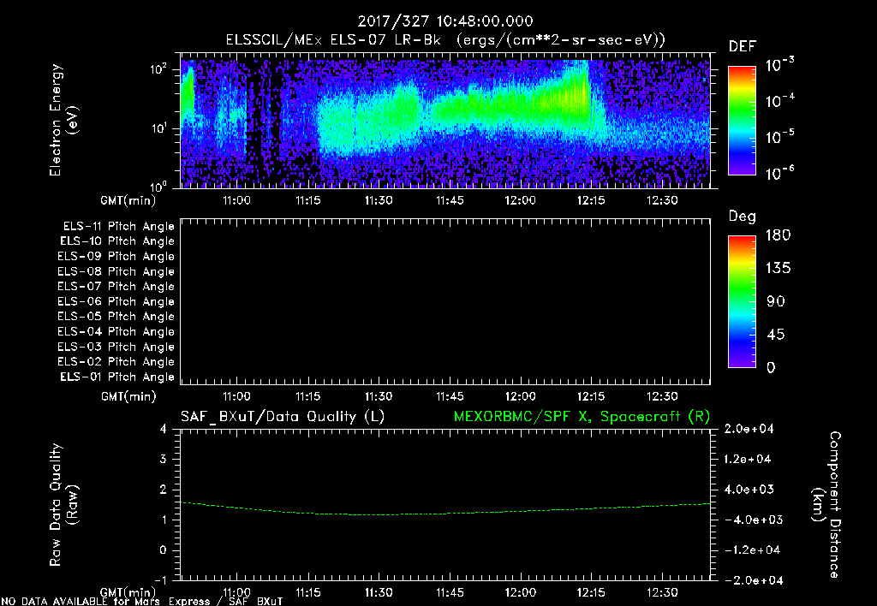
Task: Click the NO DATA AVAILABLE status message
Action: (142, 601)
